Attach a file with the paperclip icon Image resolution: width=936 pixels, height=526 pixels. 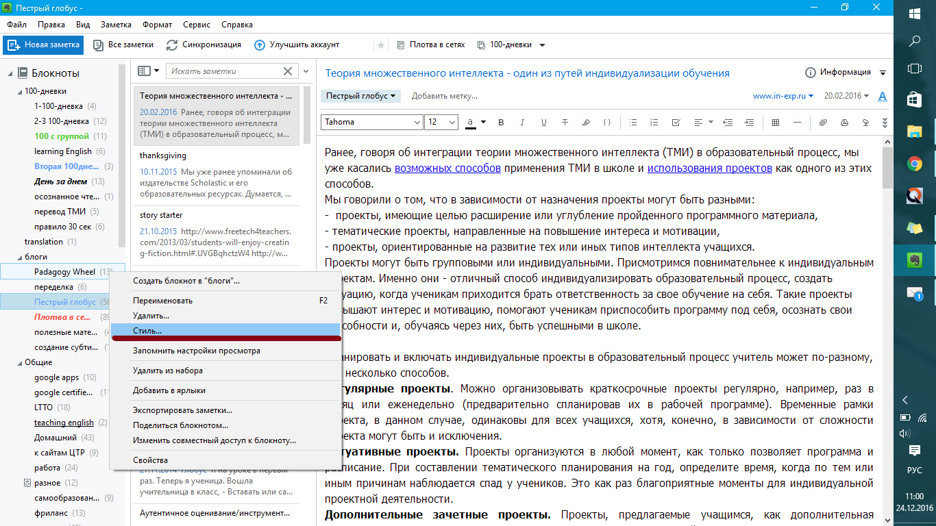pyautogui.click(x=823, y=123)
